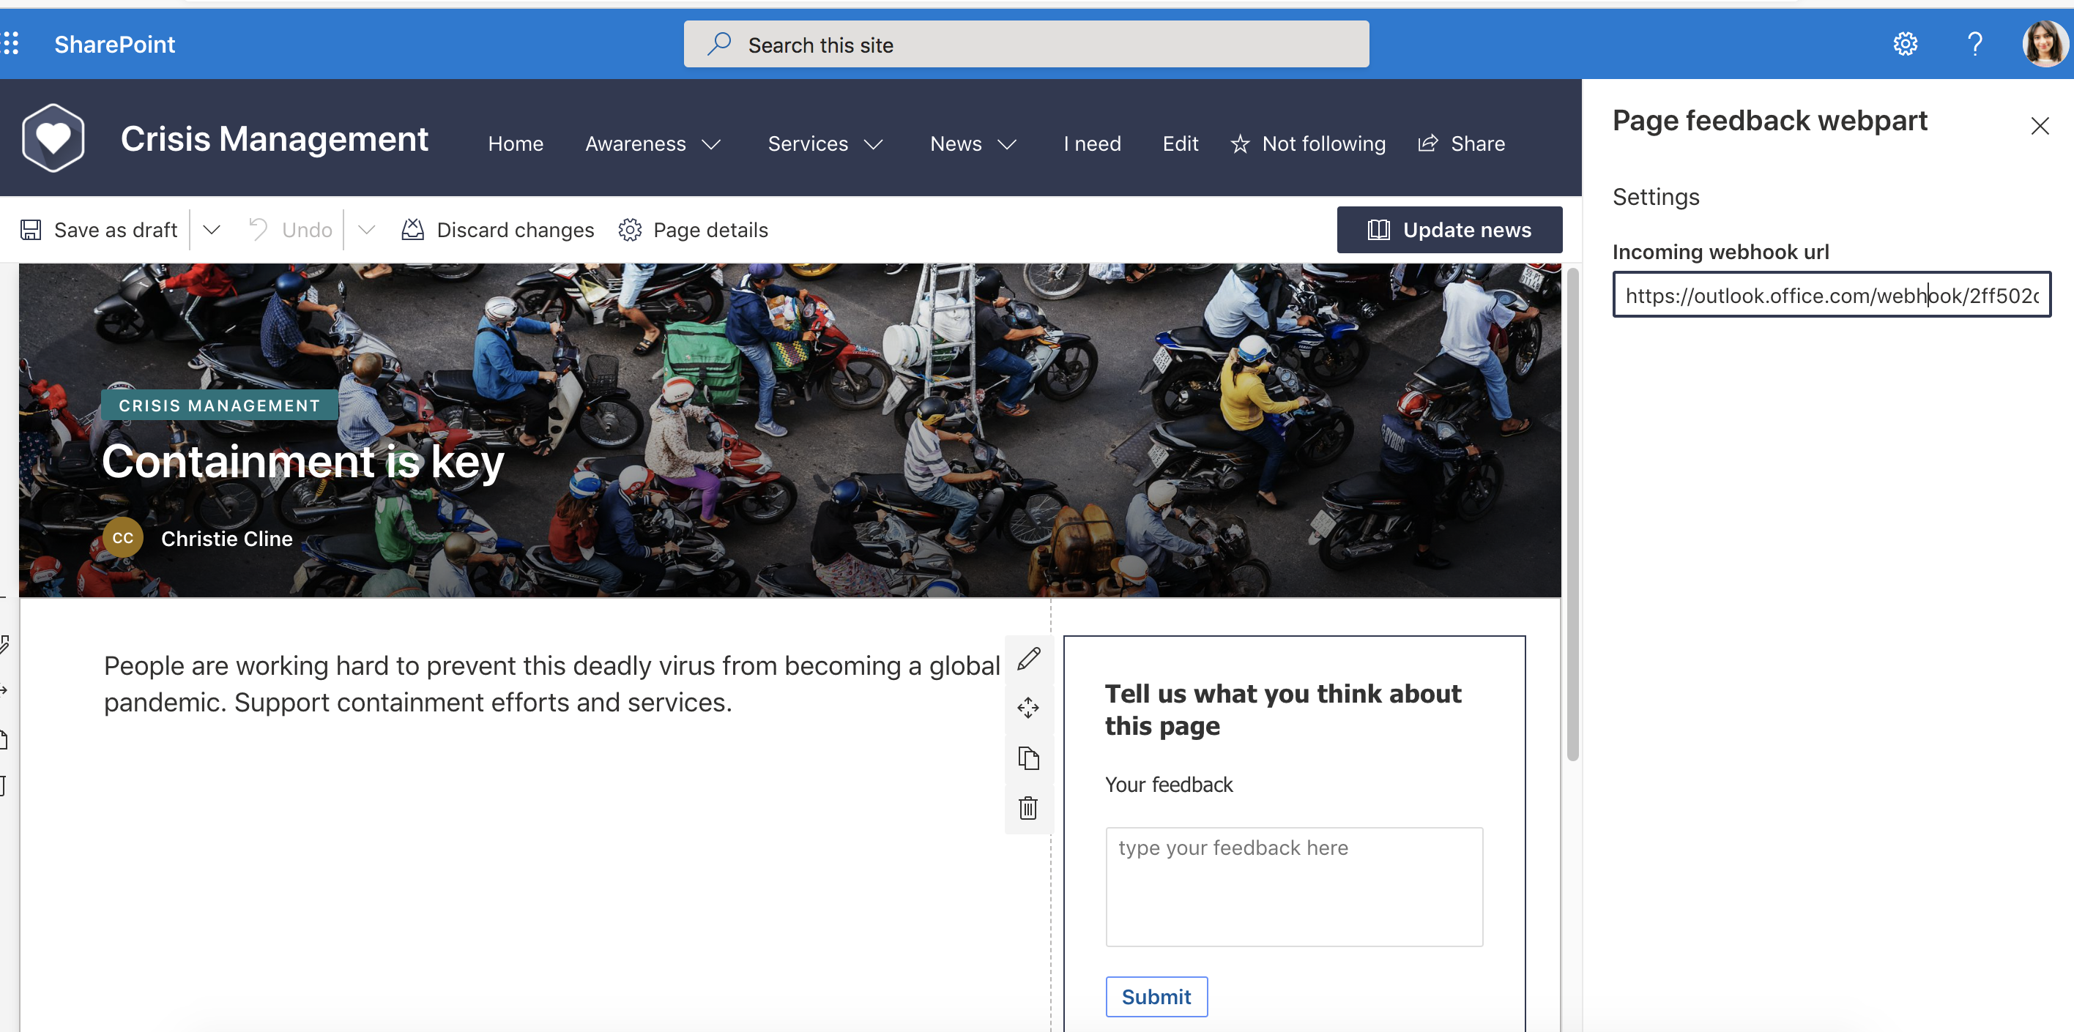Screen dimensions: 2074x1032
Task: Click the duplicate/copy icon on webpart
Action: (x=1030, y=757)
